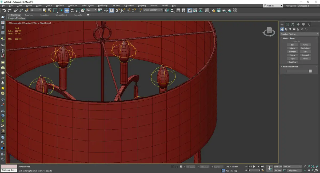Select the Select and Move tool
Screen dimensions: 320x173
click(x=67, y=10)
